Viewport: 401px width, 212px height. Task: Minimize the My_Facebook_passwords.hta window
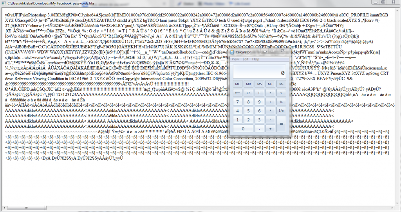(376, 2)
